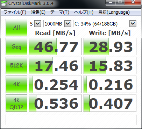This screenshot has height=129, width=142.
Task: Minimize the CrystalDiskMark window
Action: 111,2
